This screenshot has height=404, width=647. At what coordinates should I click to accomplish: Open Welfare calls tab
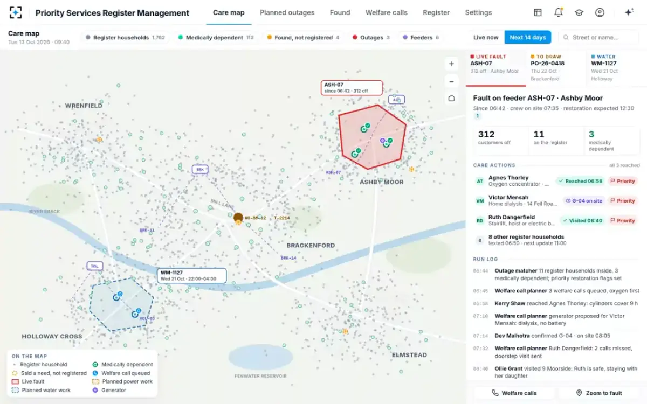pos(387,12)
